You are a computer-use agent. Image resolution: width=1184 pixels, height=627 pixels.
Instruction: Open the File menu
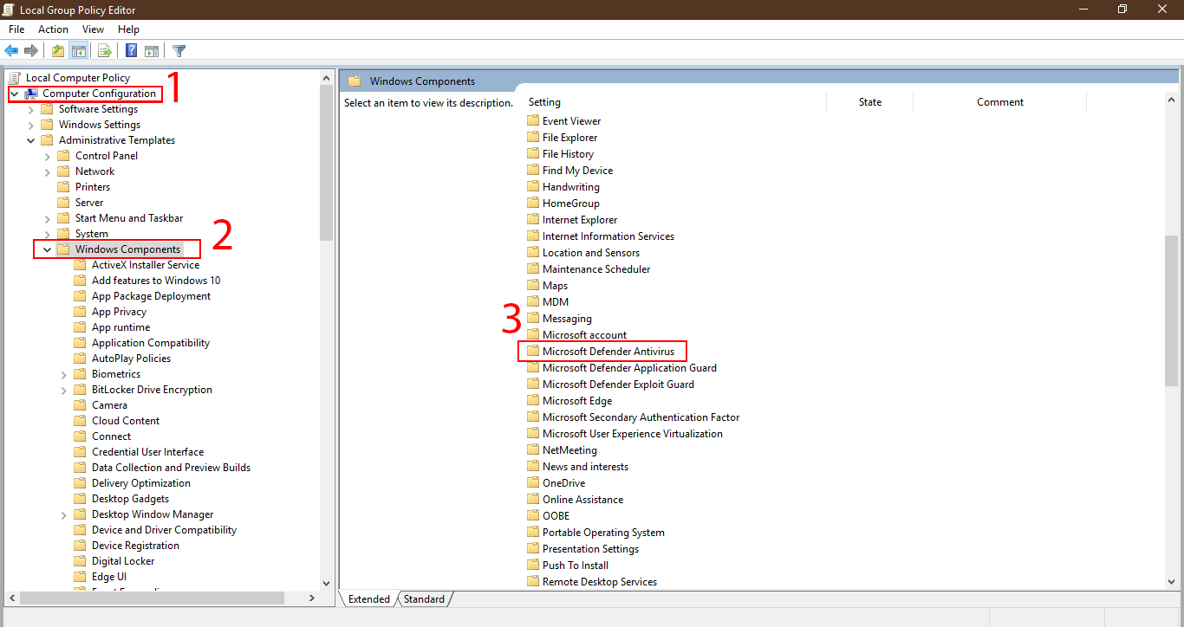pos(16,29)
